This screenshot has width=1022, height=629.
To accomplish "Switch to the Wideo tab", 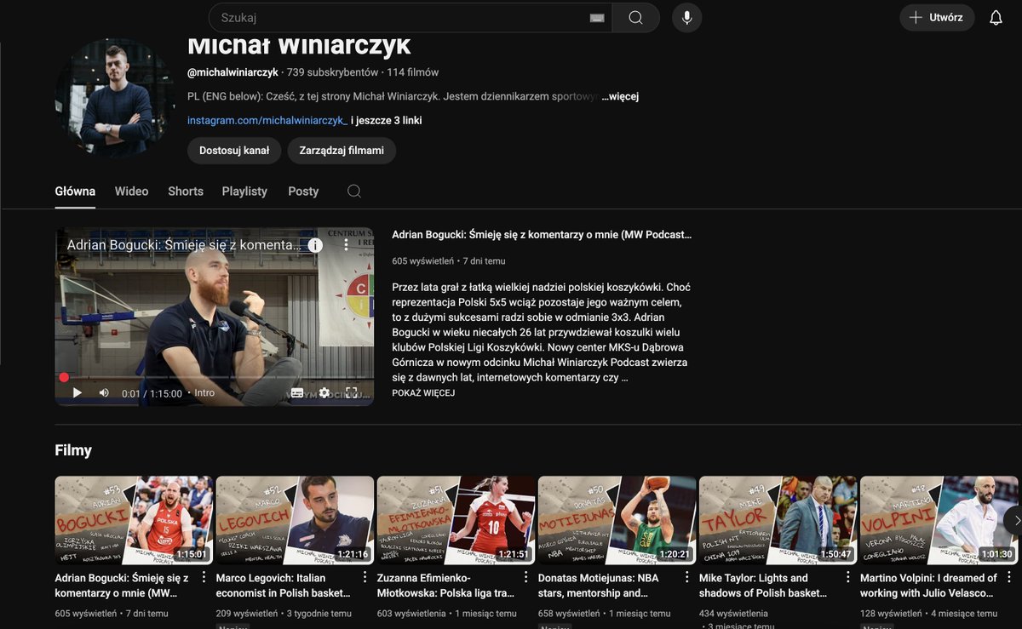I will [132, 192].
